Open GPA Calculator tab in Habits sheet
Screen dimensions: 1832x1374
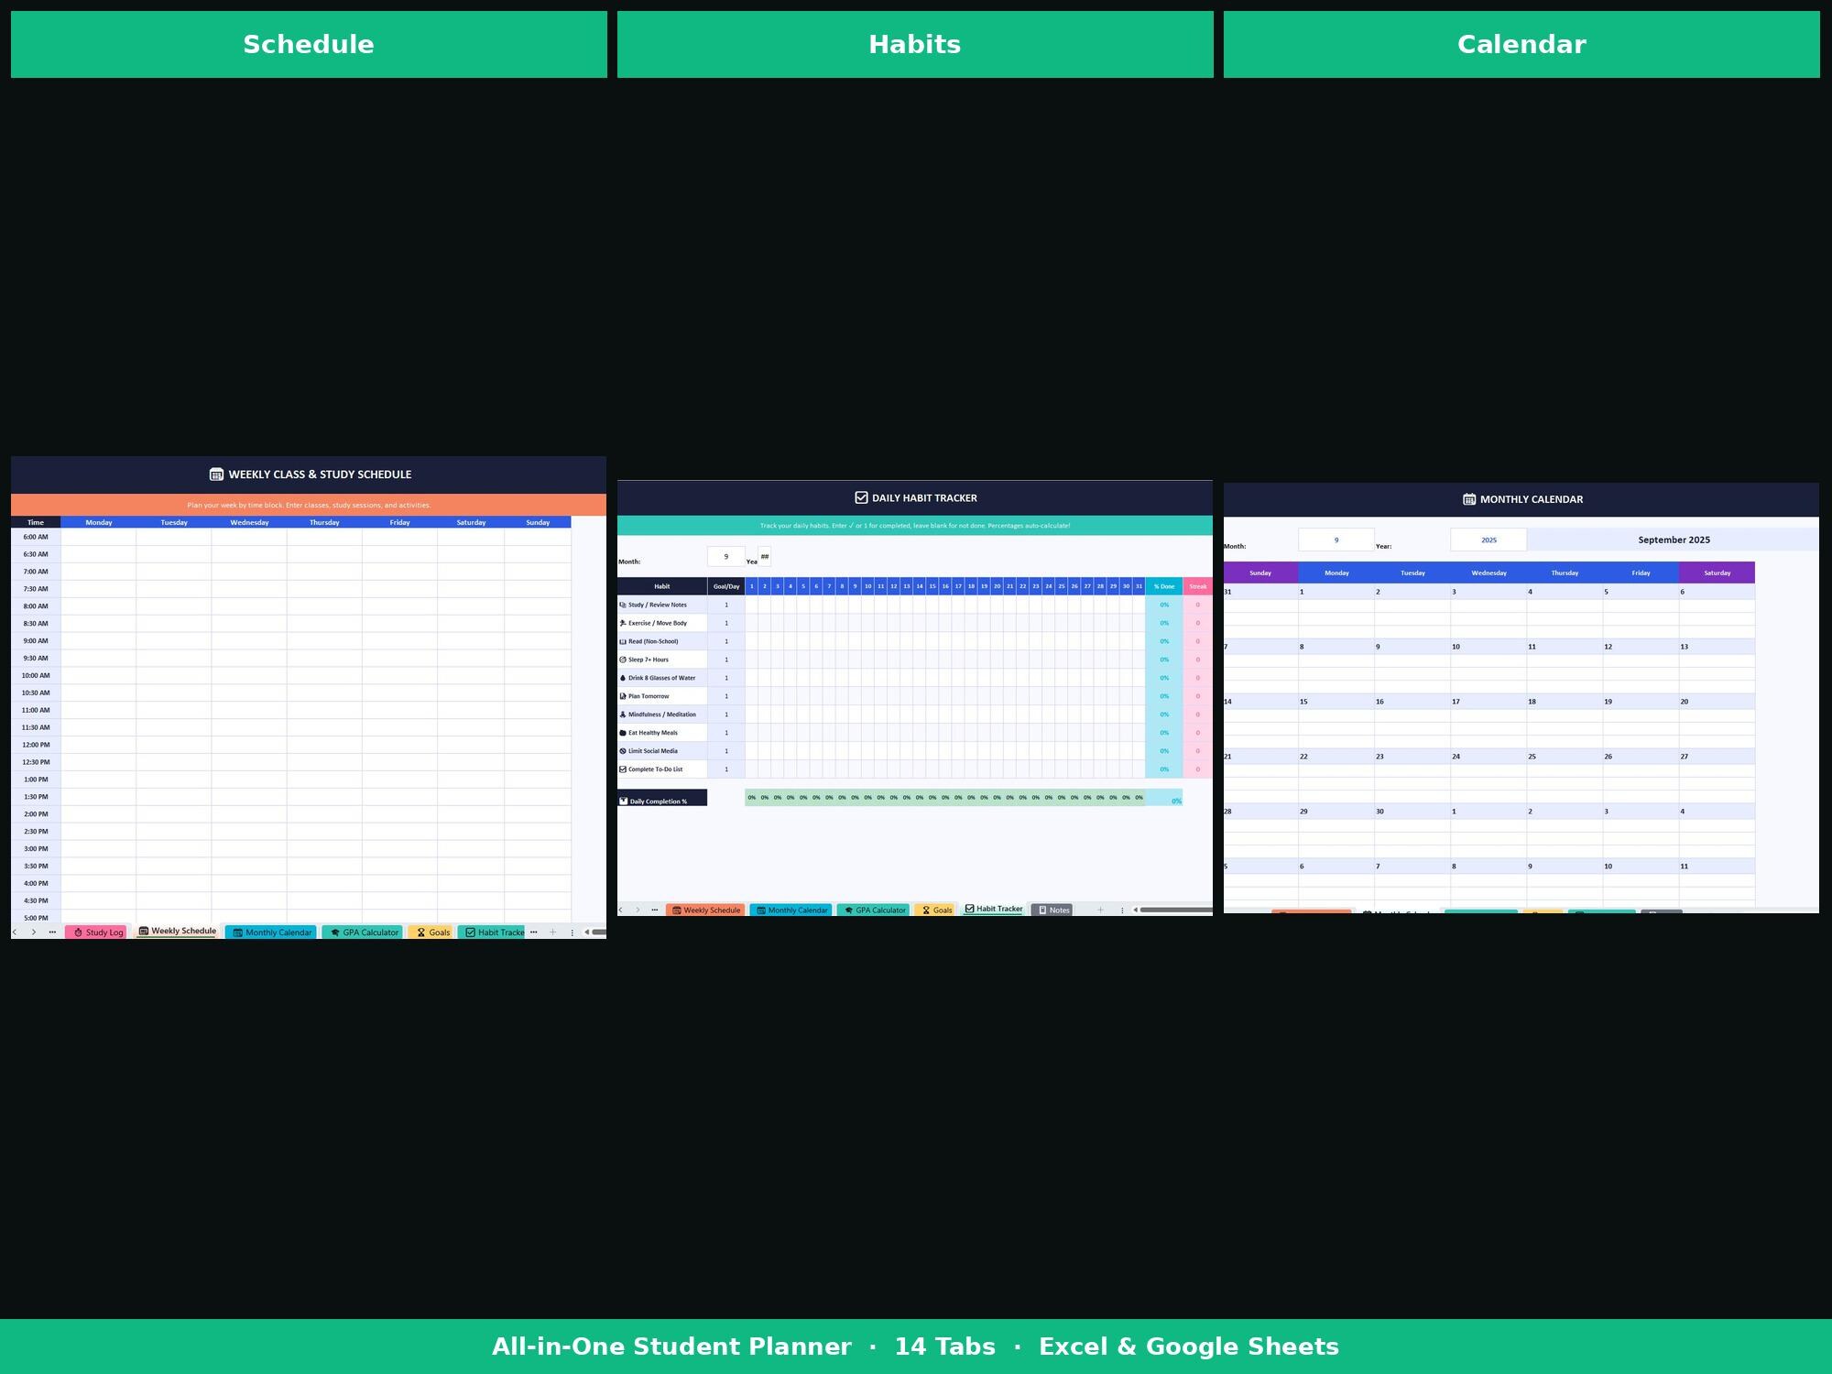pyautogui.click(x=874, y=910)
